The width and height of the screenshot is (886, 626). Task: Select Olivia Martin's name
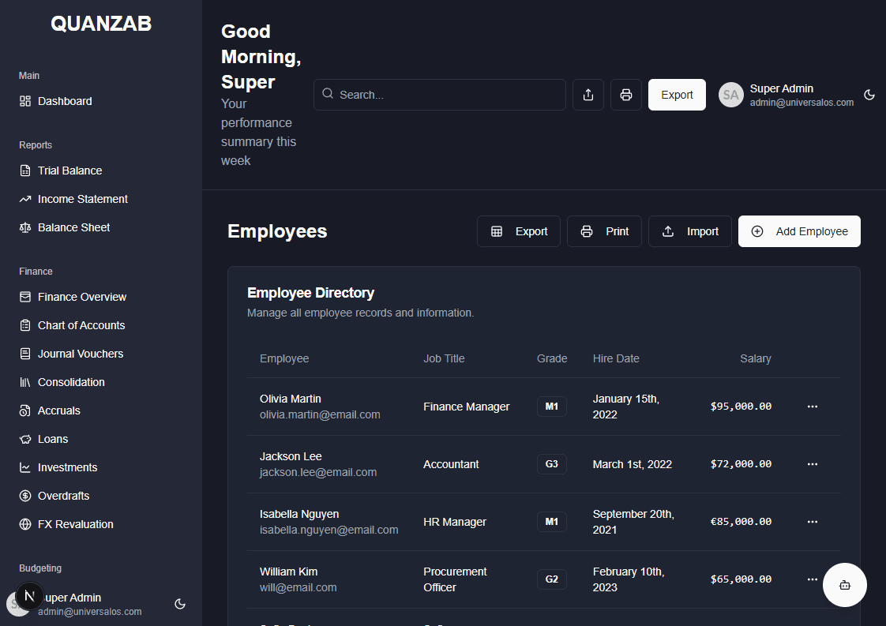click(291, 399)
